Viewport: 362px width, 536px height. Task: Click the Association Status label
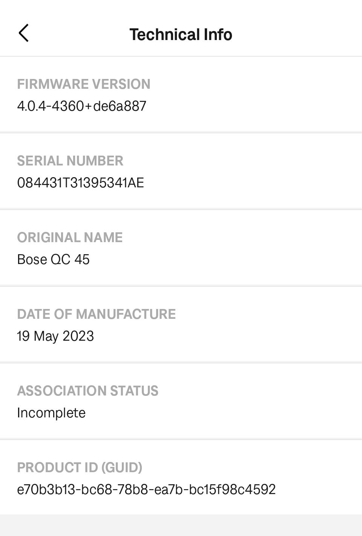[x=87, y=391]
